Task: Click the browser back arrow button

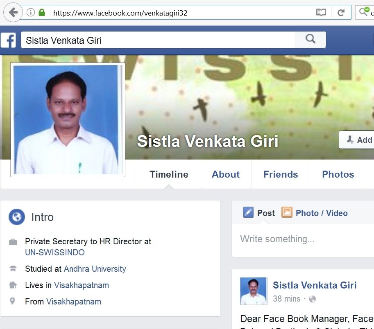Action: (13, 12)
